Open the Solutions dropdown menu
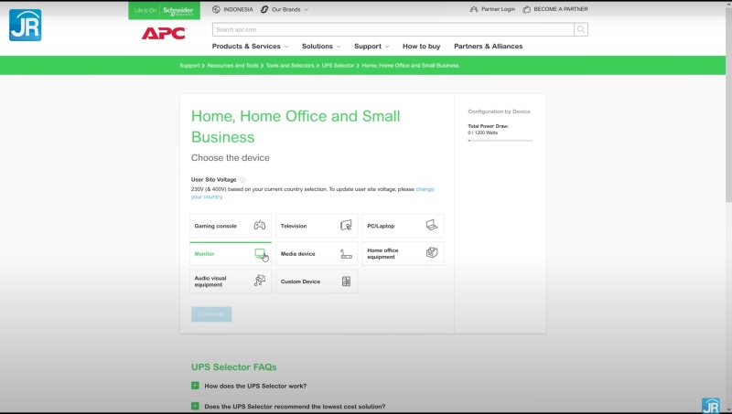Screen dimensions: 732x414 coord(321,47)
